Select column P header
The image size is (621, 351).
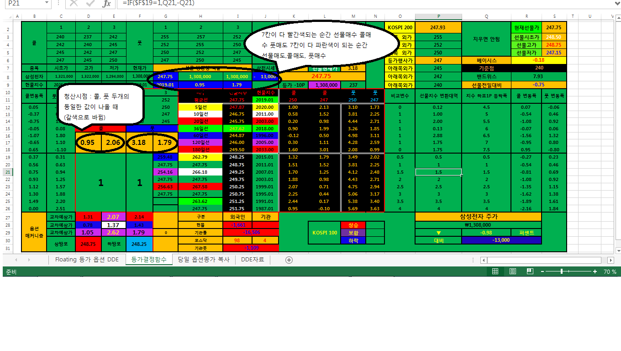pos(438,16)
